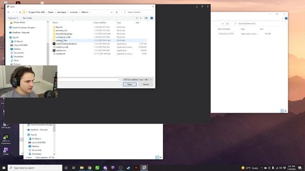Open OneDrive - Personal in Open dialog sidebar
The width and height of the screenshot is (305, 171).
coord(20,33)
